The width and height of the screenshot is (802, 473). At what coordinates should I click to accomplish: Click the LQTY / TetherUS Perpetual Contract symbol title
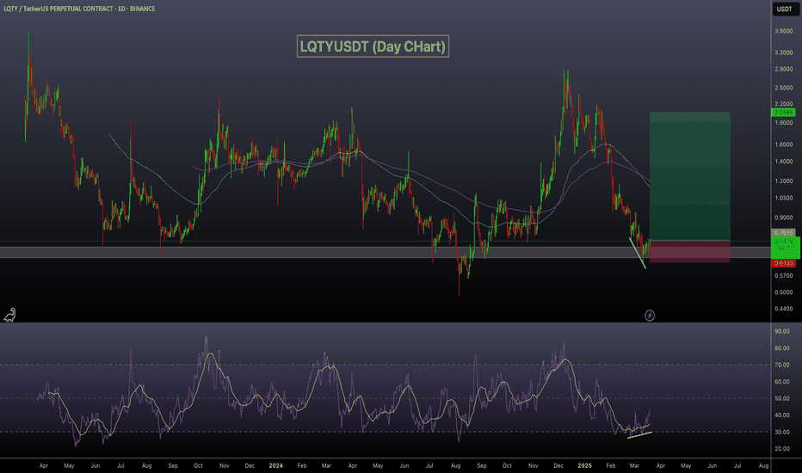click(79, 9)
